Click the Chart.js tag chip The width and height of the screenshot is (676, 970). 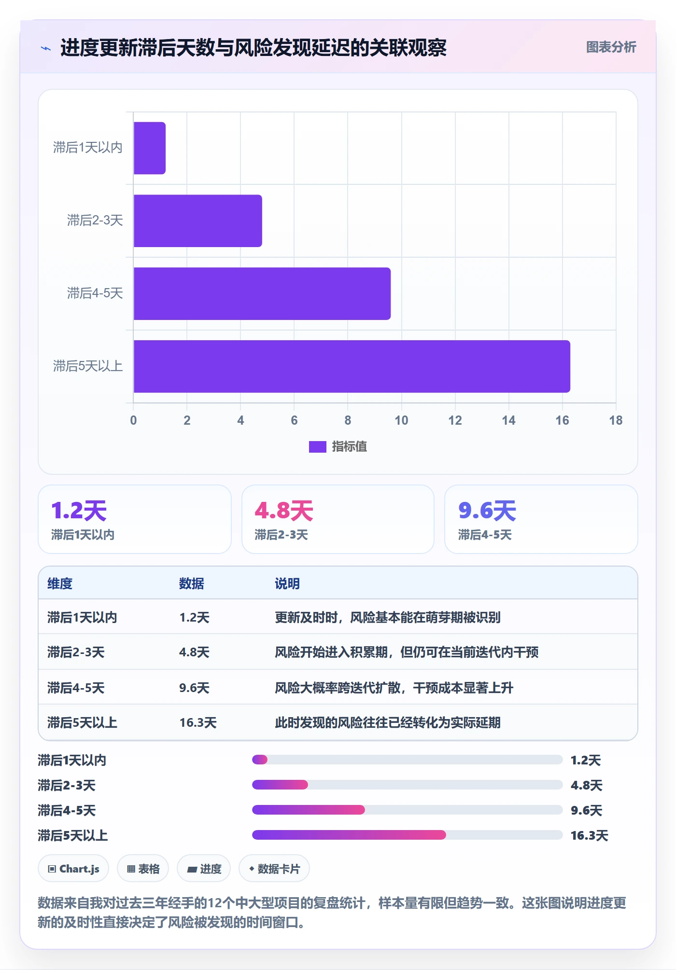(x=73, y=869)
